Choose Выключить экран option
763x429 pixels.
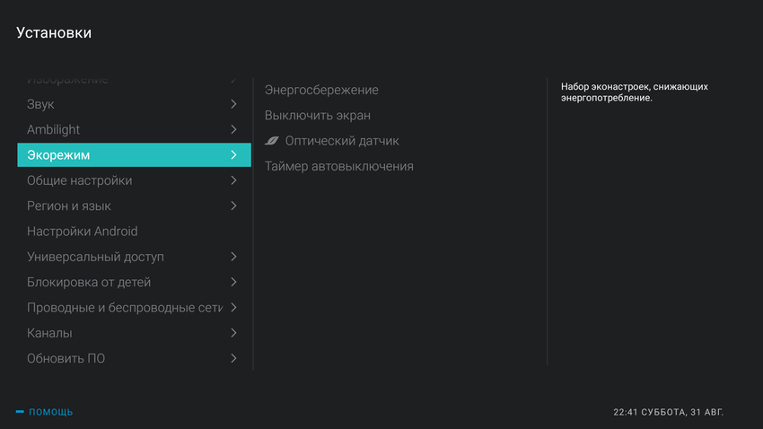[317, 116]
